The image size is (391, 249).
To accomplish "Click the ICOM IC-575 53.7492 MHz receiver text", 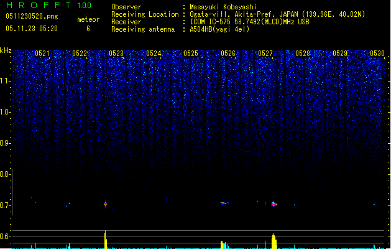I will pos(250,22).
